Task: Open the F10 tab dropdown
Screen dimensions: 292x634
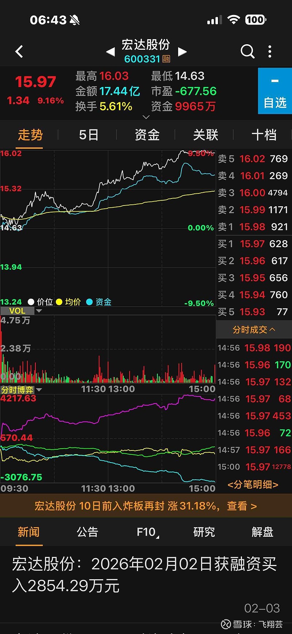Action: [x=148, y=532]
